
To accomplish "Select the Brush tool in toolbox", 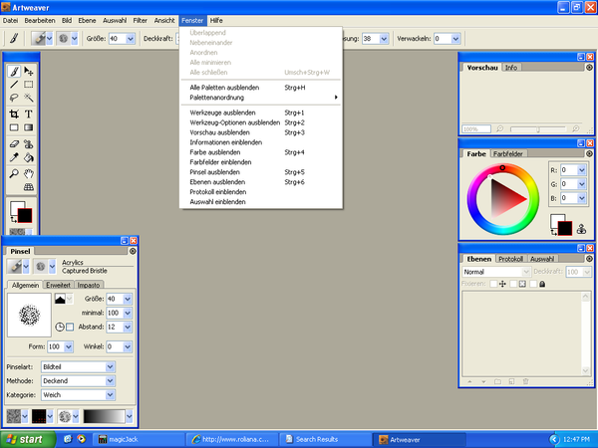I will tap(14, 72).
